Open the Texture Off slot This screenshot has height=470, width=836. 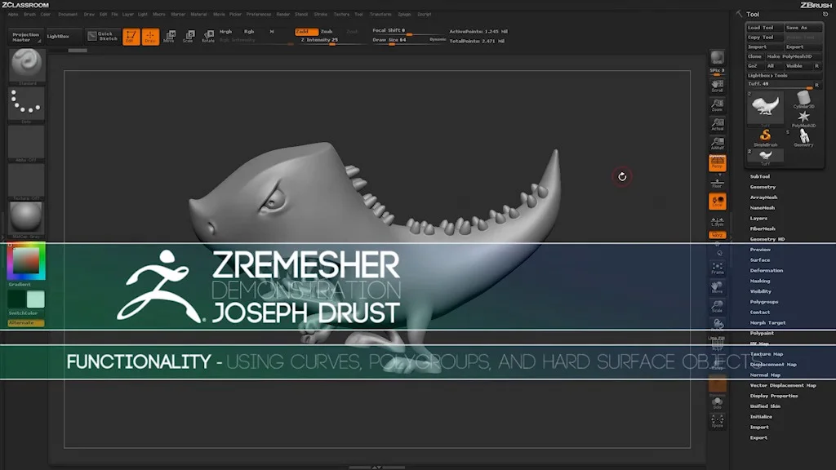click(x=26, y=180)
